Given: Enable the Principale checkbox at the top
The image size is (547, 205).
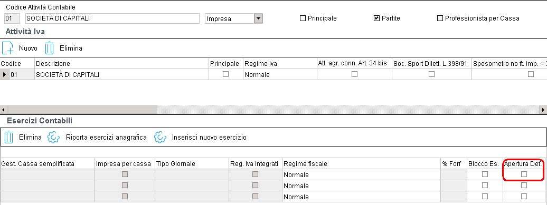Looking at the screenshot, I should click(303, 18).
